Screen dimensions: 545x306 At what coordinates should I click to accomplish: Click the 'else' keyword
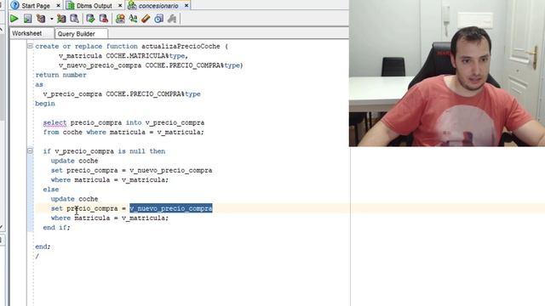click(51, 190)
